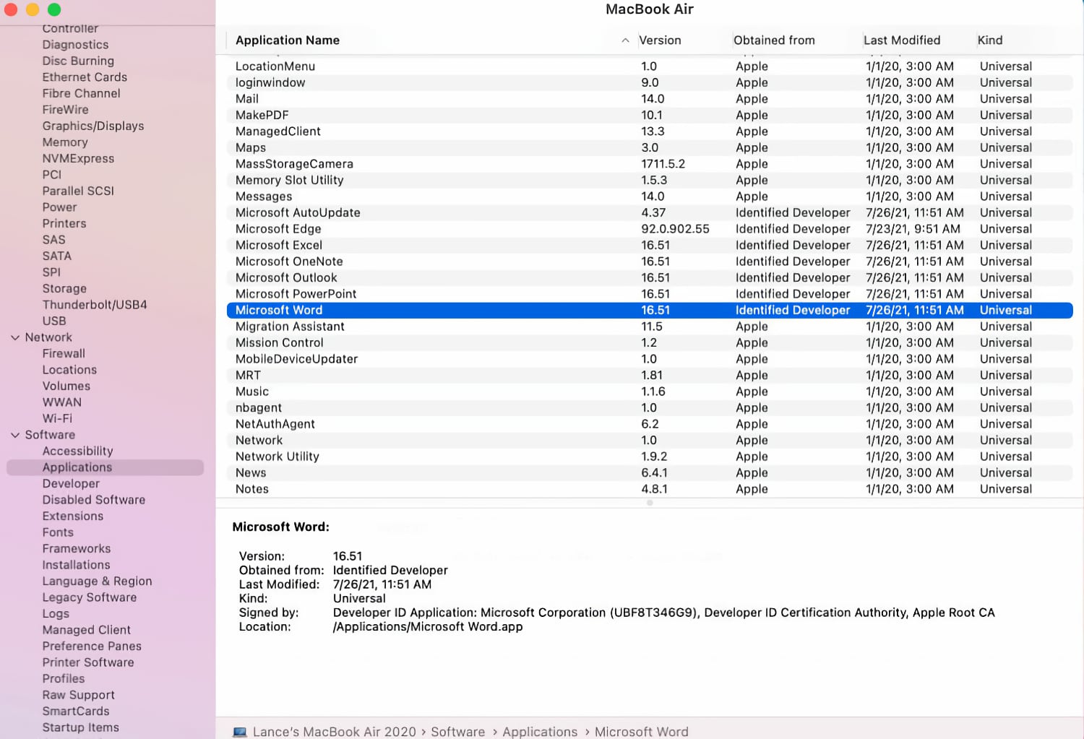Collapse the Software section in the sidebar
Viewport: 1084px width, 739px height.
tap(14, 435)
